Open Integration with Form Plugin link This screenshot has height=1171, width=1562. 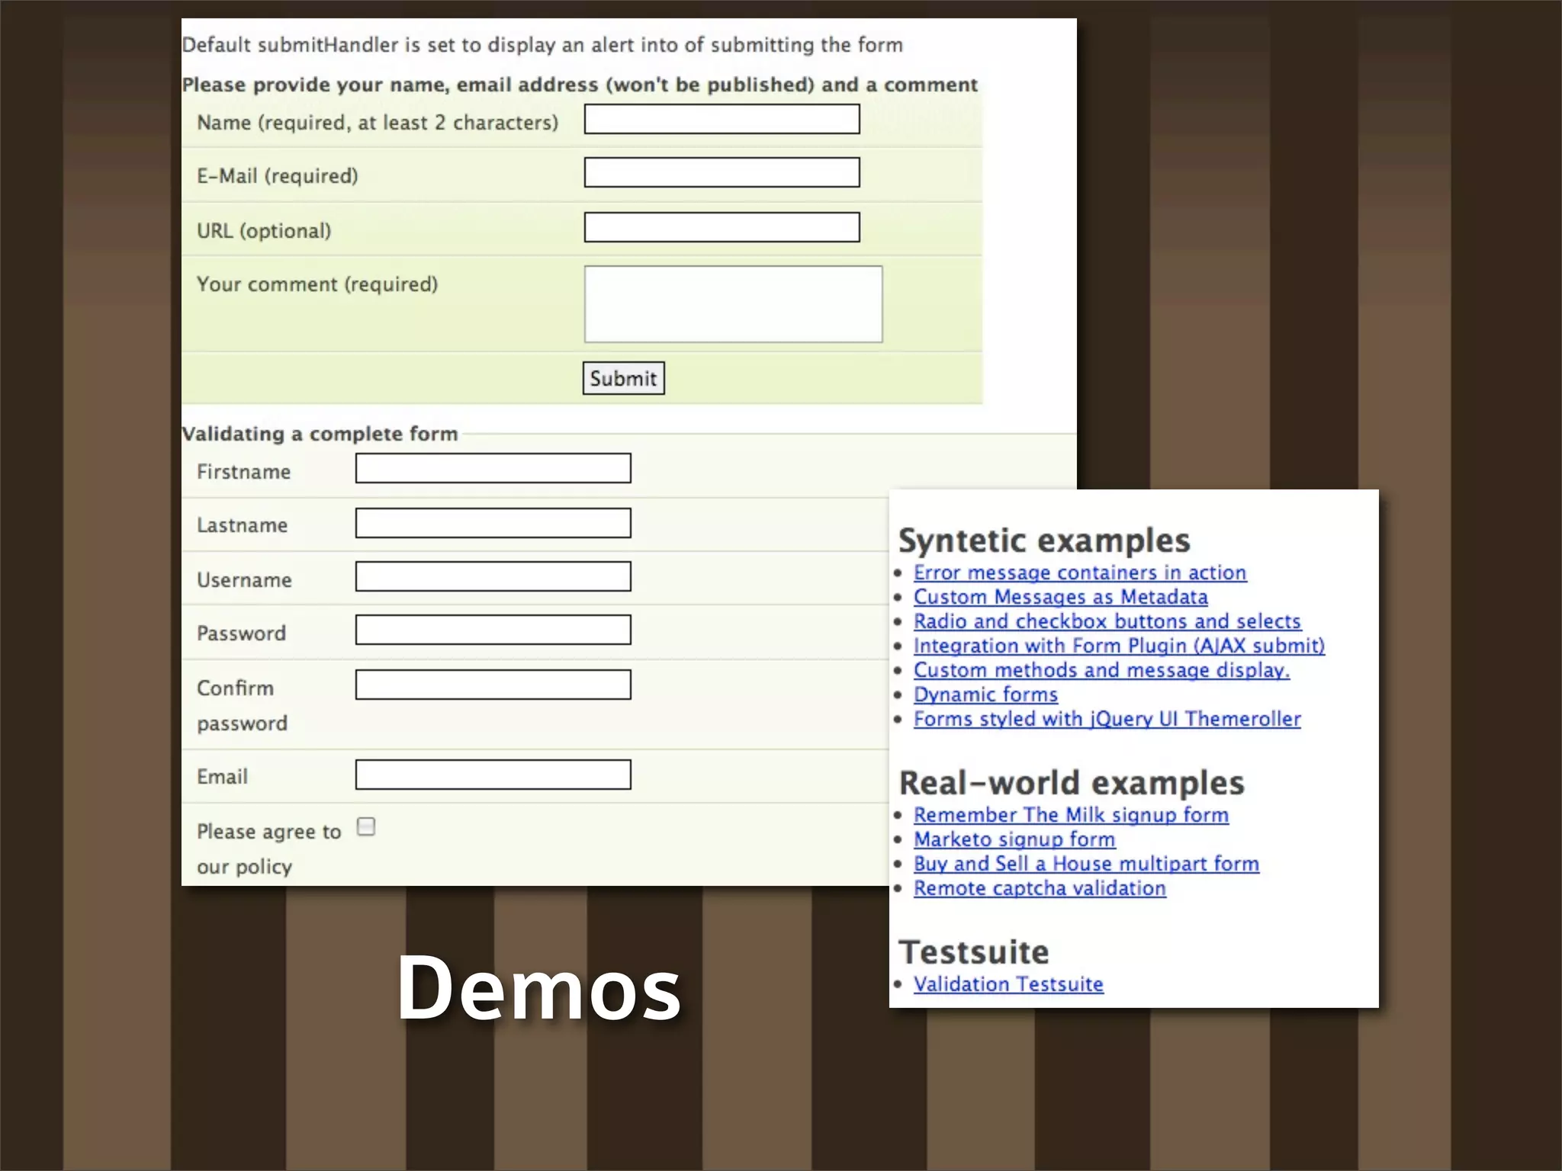[x=1119, y=646]
